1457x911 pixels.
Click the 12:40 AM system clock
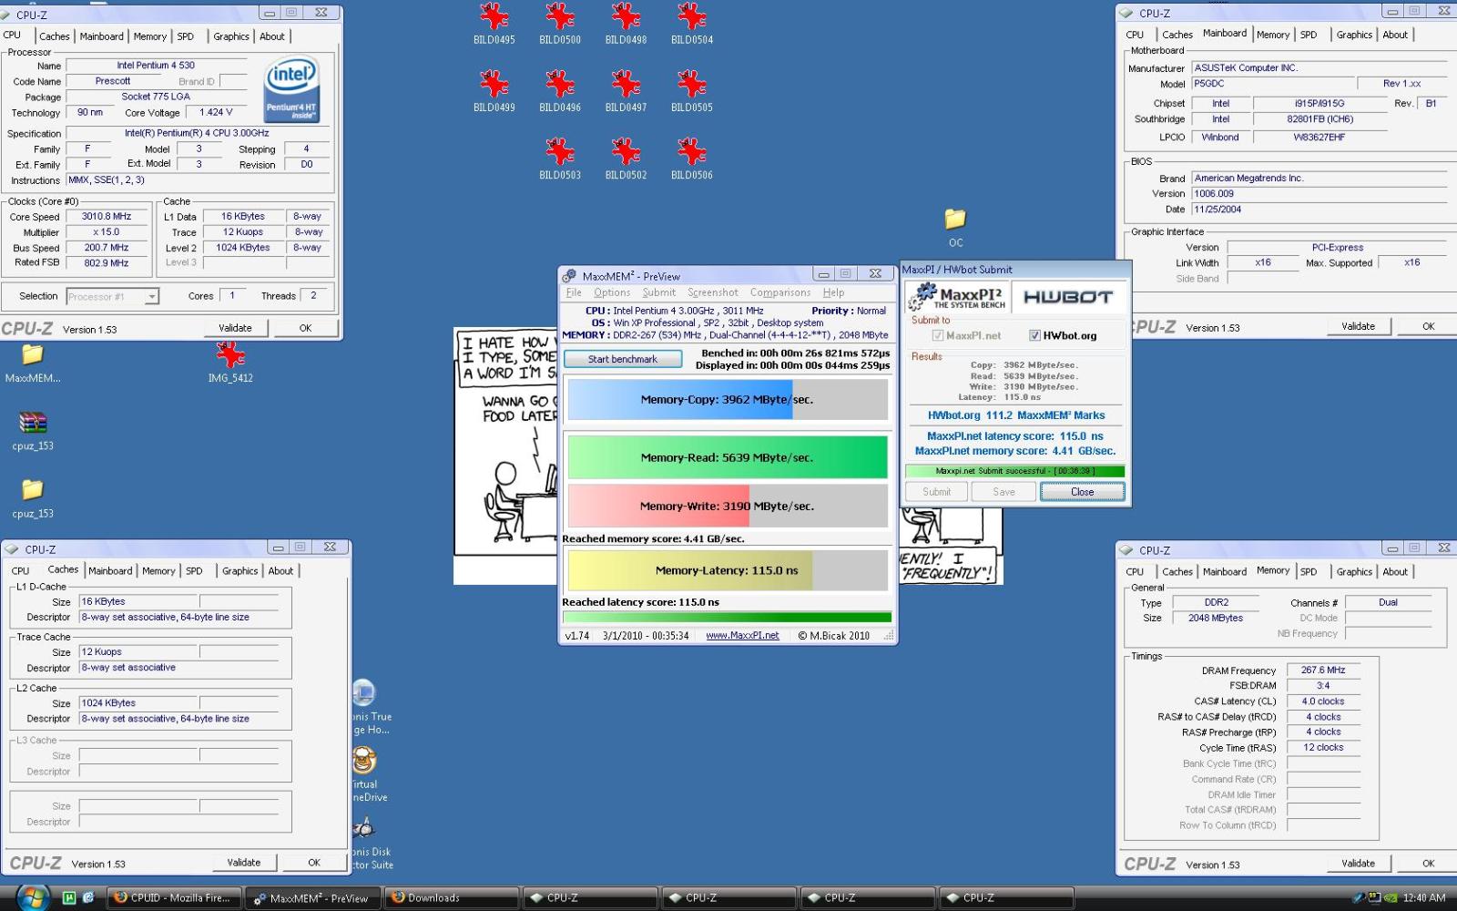click(x=1424, y=898)
